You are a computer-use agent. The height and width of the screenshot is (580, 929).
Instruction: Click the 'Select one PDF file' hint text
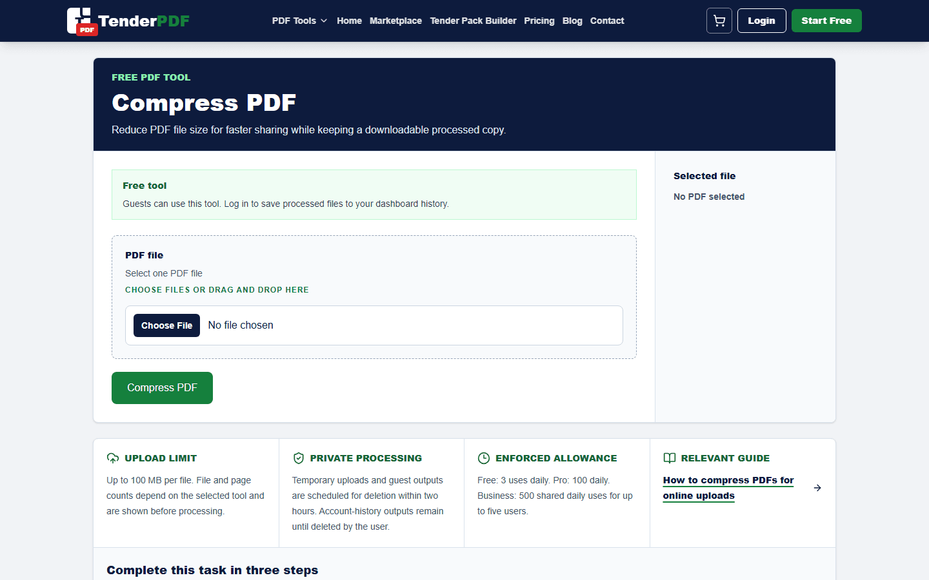coord(164,273)
